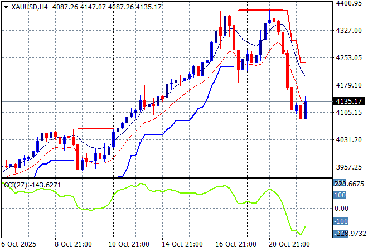This screenshot has width=368, height=251.
Task: Click price scale value 4031.20
Action: [348, 139]
